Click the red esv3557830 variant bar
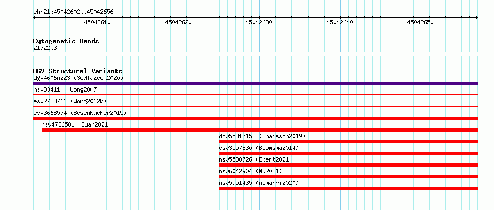 pyautogui.click(x=349, y=153)
